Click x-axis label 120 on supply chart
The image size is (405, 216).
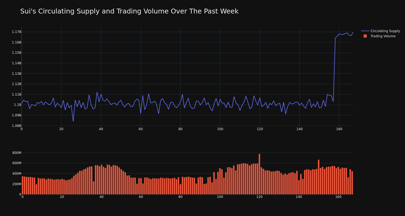coord(260,129)
